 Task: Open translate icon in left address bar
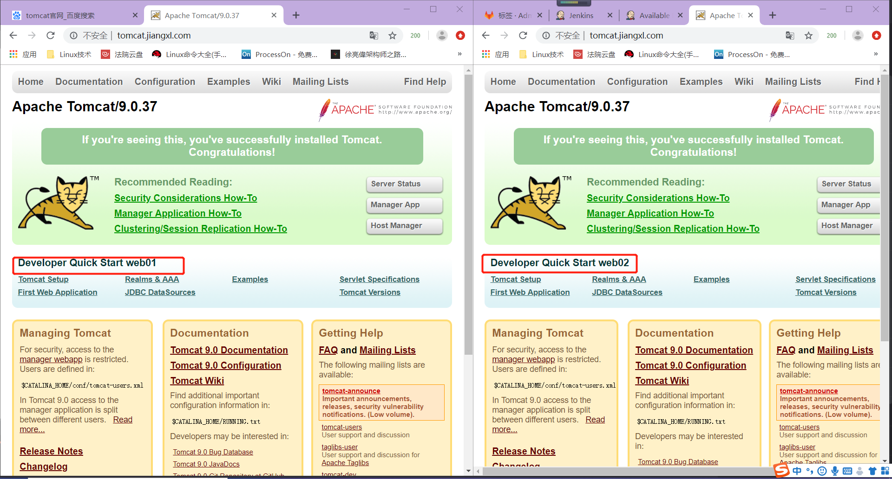374,35
